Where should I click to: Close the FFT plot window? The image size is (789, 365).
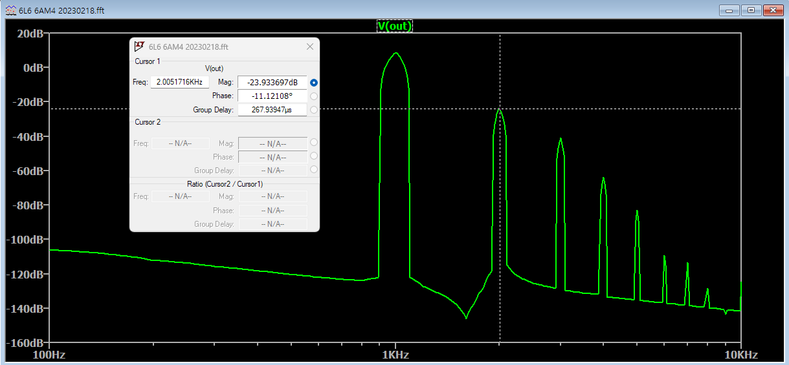[x=773, y=10]
